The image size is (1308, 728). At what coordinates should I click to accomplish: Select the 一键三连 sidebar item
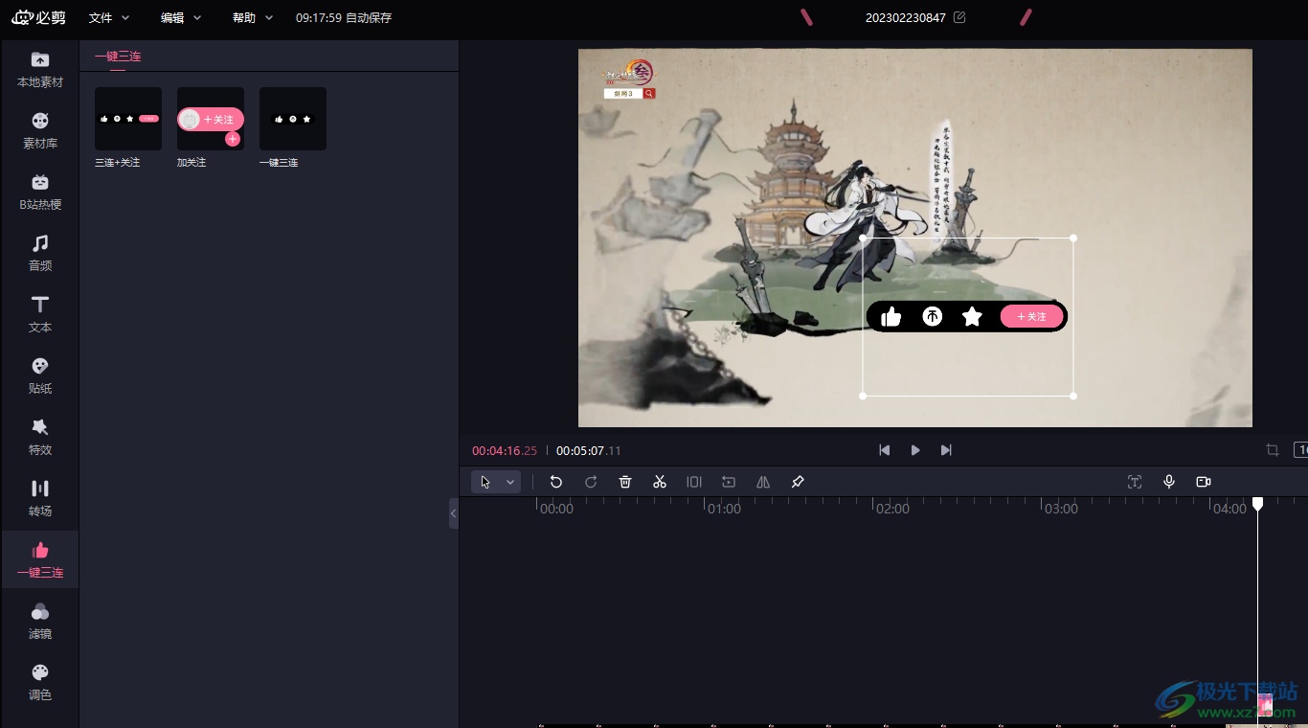click(x=40, y=560)
